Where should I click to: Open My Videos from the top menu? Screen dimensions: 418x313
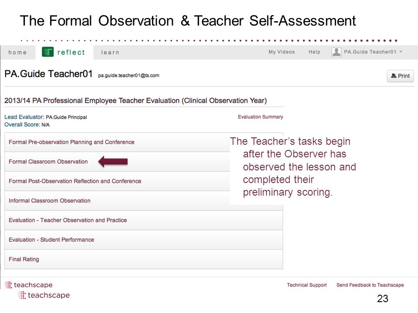282,52
